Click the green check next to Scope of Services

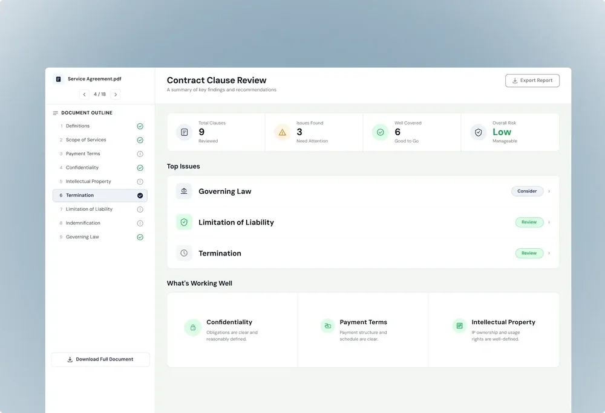(x=140, y=140)
